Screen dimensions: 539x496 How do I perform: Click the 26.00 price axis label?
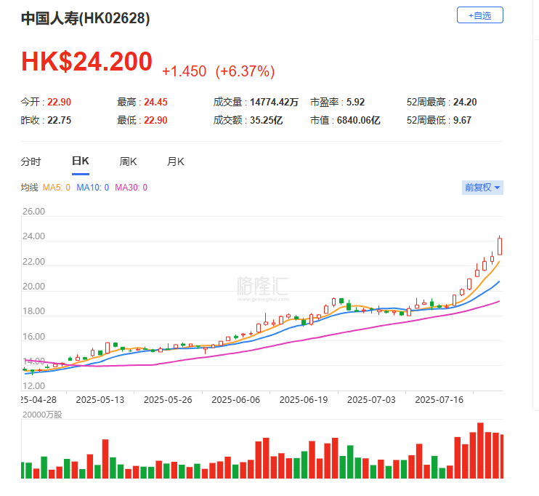pyautogui.click(x=33, y=212)
